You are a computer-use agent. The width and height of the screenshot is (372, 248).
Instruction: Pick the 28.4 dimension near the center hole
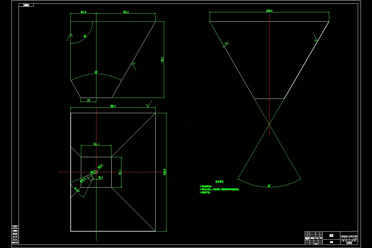click(x=100, y=178)
